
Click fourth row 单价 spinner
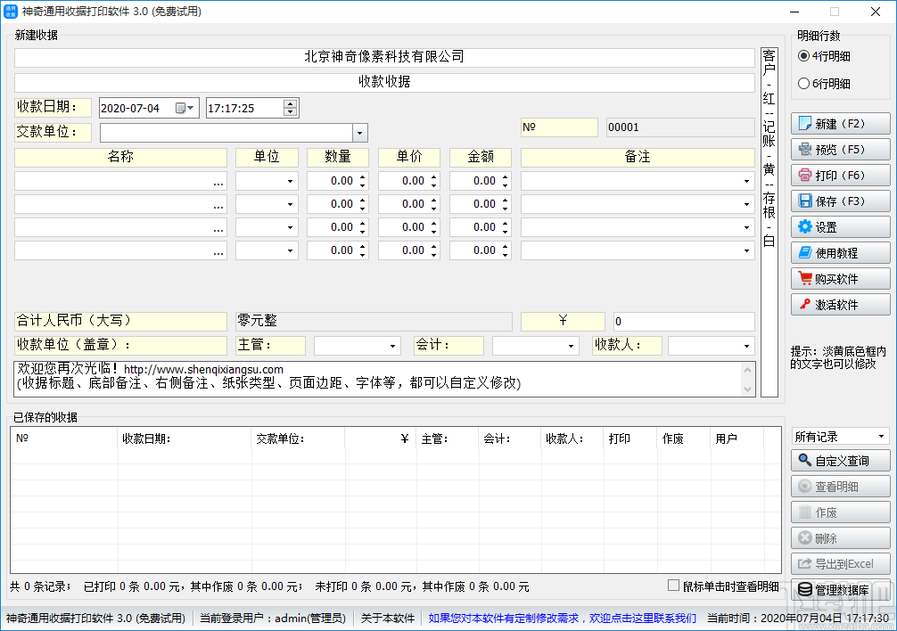(x=433, y=250)
